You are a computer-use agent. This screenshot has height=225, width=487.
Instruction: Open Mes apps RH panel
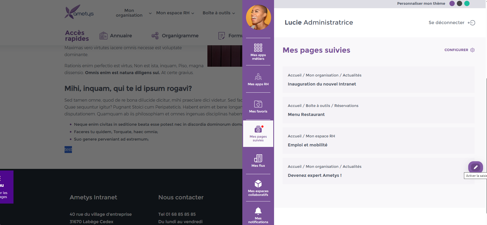tap(258, 79)
